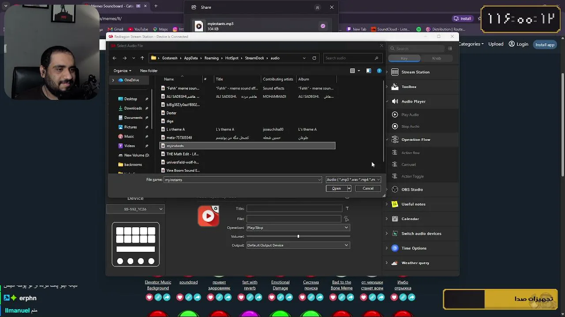Click the File name text field

[243, 180]
